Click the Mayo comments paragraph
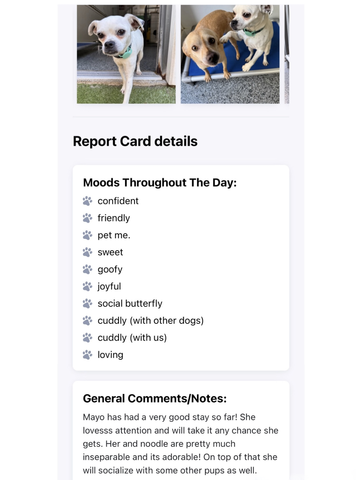The height and width of the screenshot is (480, 356). click(181, 444)
